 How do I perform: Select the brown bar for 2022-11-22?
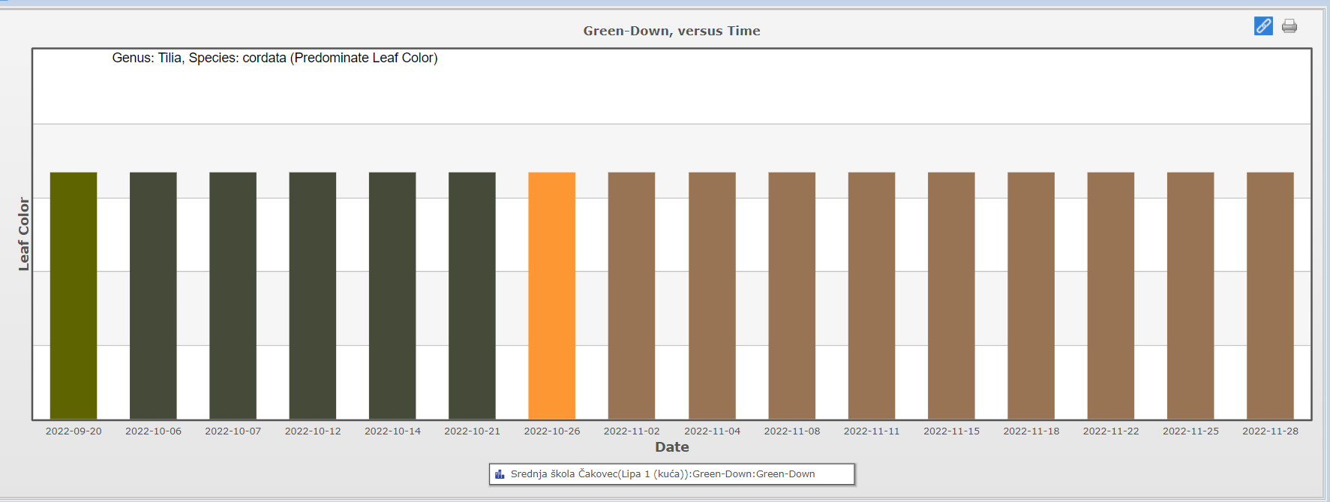pos(1110,296)
